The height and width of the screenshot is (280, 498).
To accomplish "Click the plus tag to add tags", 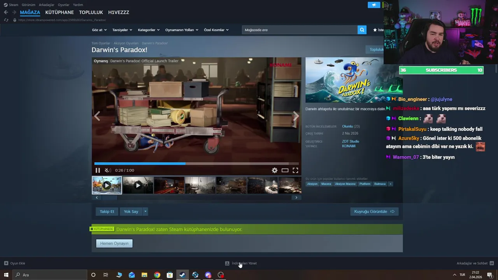I will point(390,184).
